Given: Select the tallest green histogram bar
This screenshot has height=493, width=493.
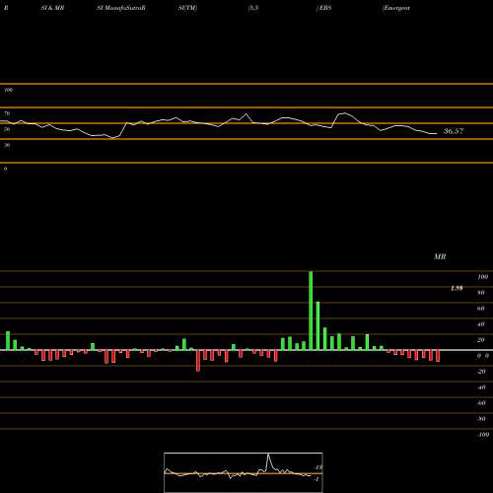Looking at the screenshot, I should coord(311,311).
